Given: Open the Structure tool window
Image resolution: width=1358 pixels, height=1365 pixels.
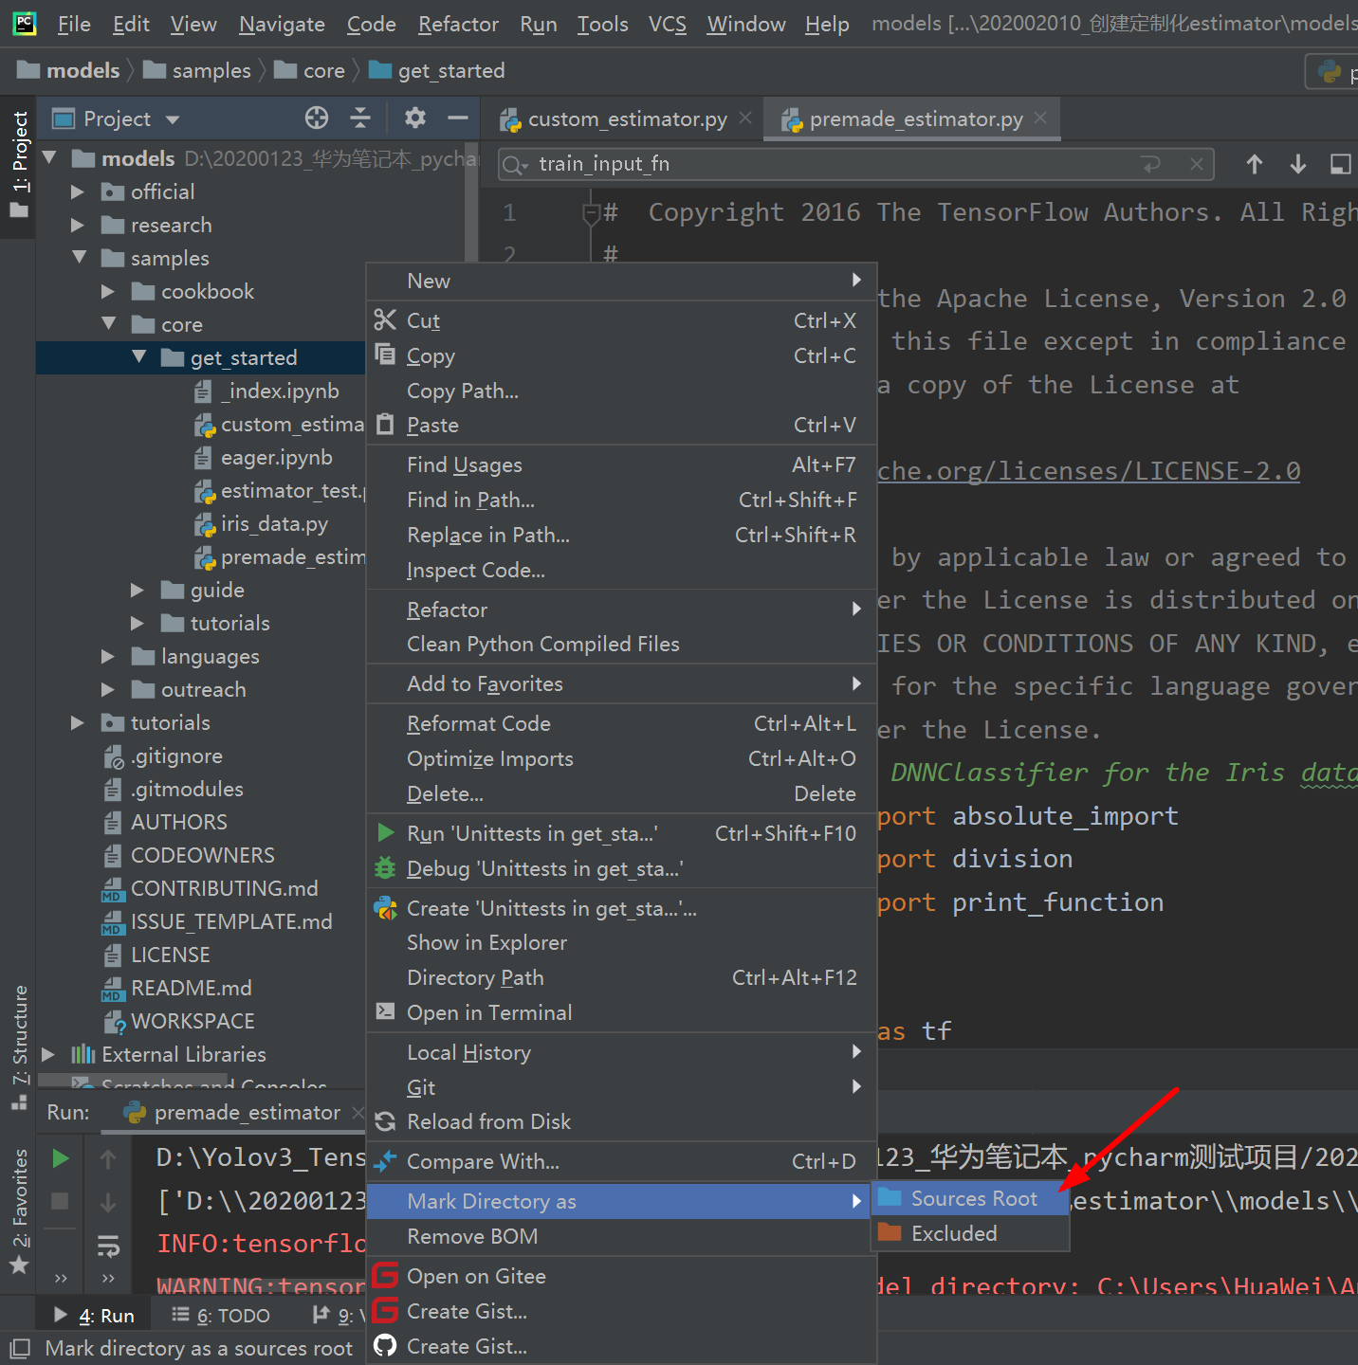Looking at the screenshot, I should [19, 1028].
